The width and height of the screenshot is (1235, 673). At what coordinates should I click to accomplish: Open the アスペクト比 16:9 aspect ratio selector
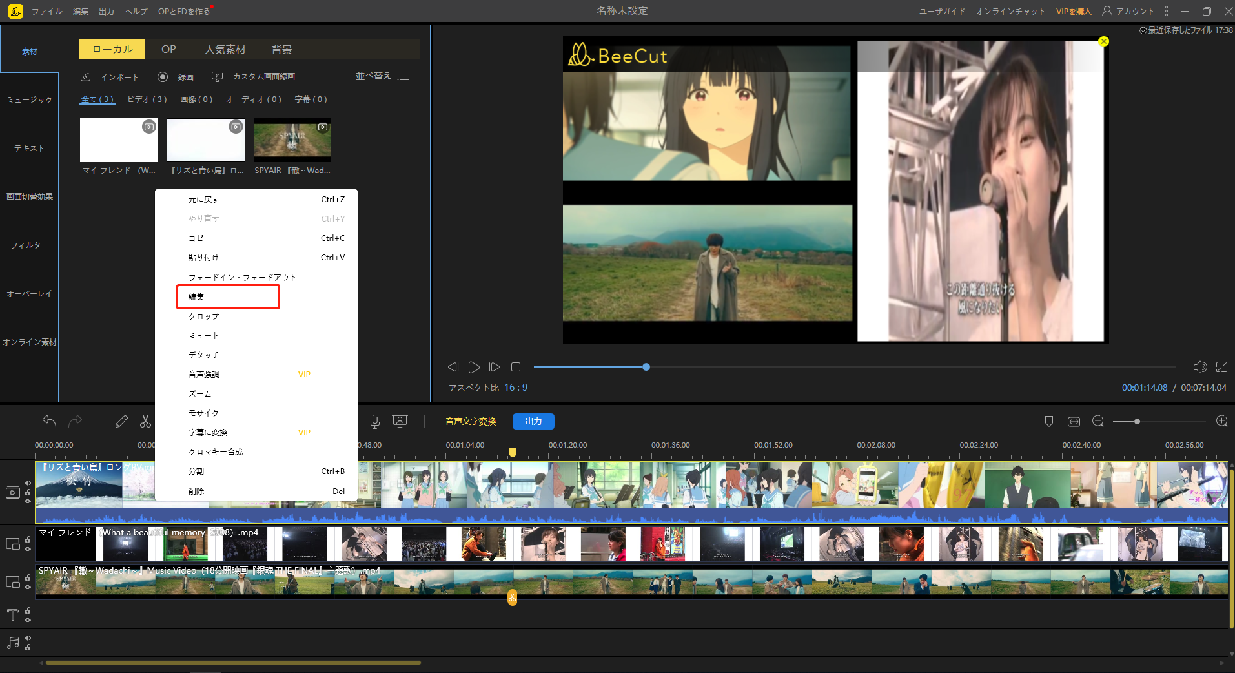488,388
